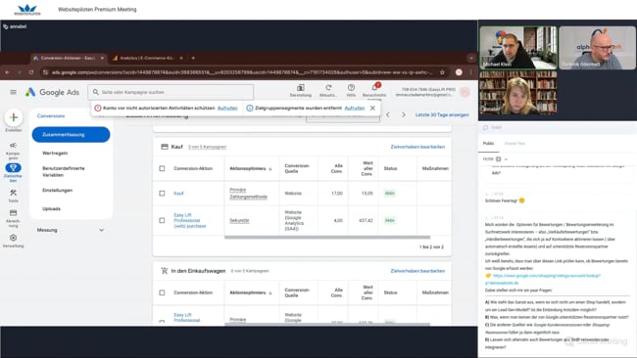Open the Primäre Zahlungsmethode dropdown in Kauf row
The width and height of the screenshot is (637, 358).
pyautogui.click(x=248, y=194)
